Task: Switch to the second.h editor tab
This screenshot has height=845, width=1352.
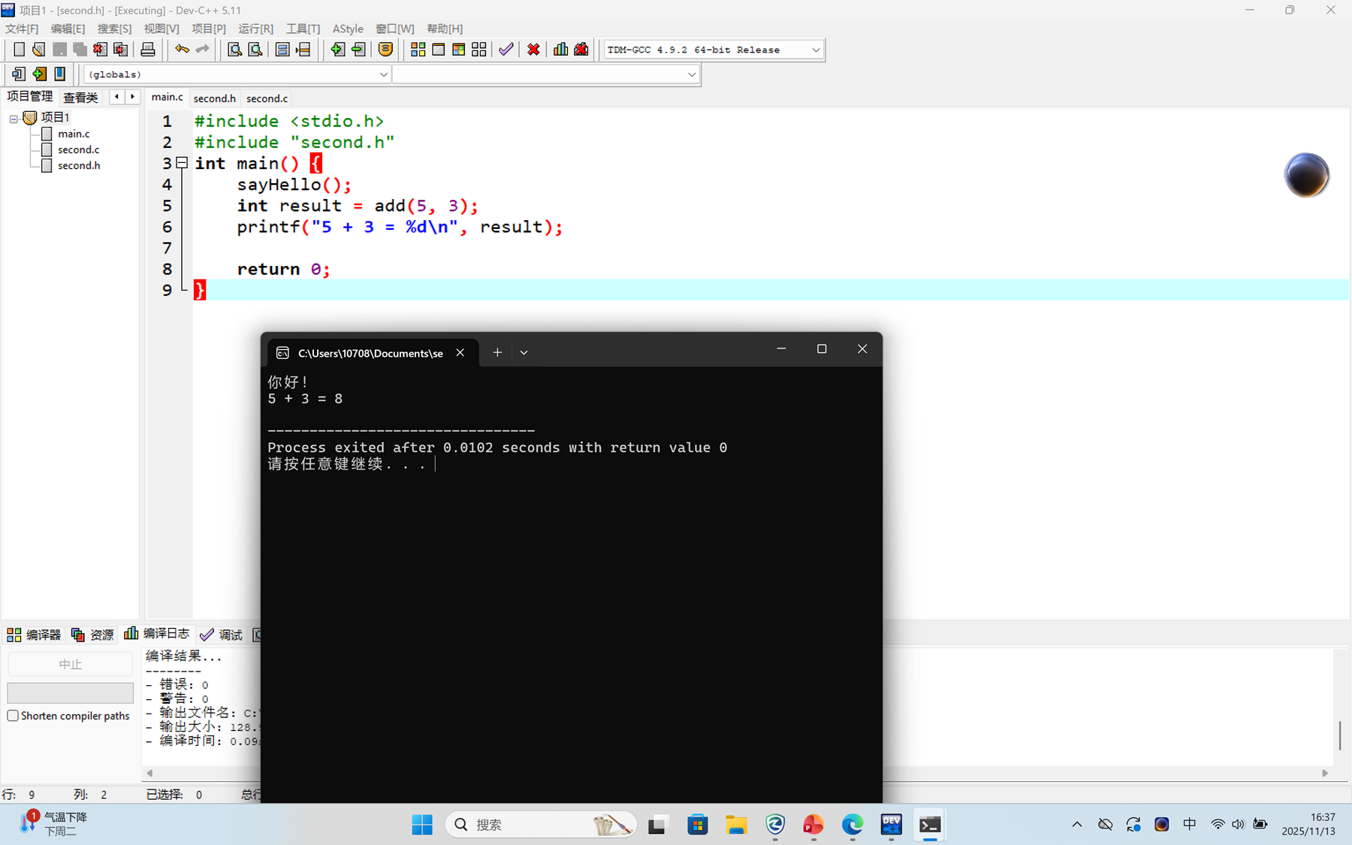Action: [215, 98]
